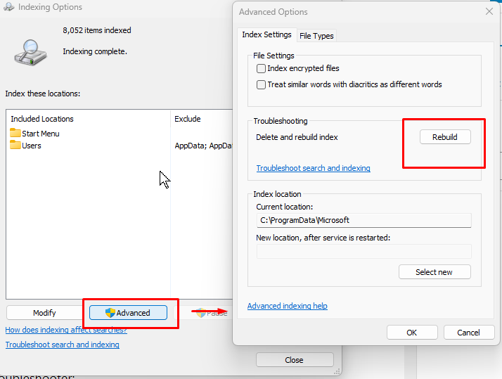Enable Index encrypted files checkbox
The image size is (502, 379).
click(x=262, y=69)
